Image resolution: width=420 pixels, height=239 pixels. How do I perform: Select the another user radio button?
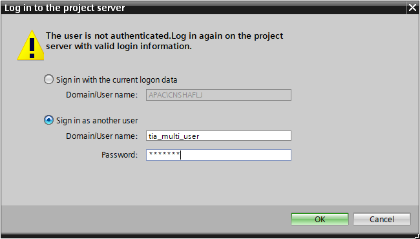(x=48, y=120)
